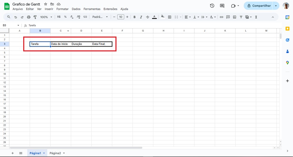Print the spreadsheet
Screen dimensions: 293x157
pyautogui.click(x=29, y=17)
